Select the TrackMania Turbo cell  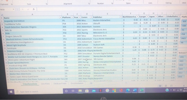[33, 24]
